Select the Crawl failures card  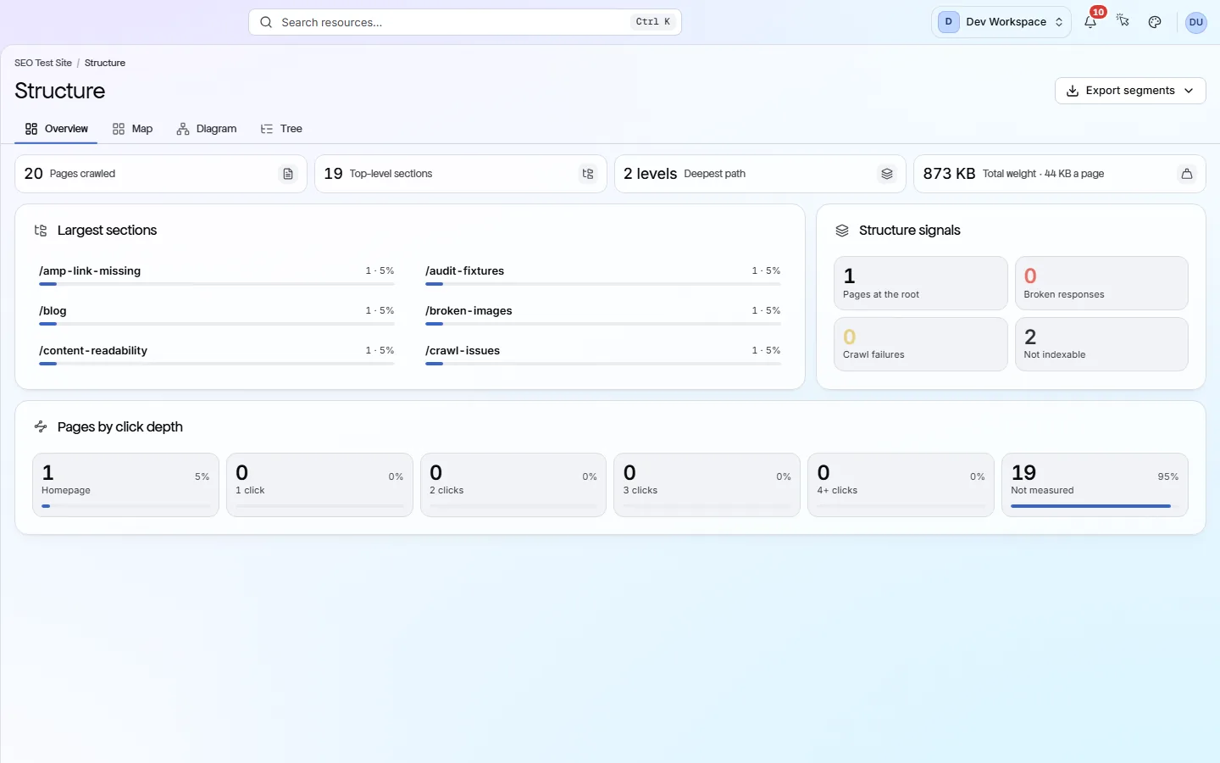click(921, 344)
